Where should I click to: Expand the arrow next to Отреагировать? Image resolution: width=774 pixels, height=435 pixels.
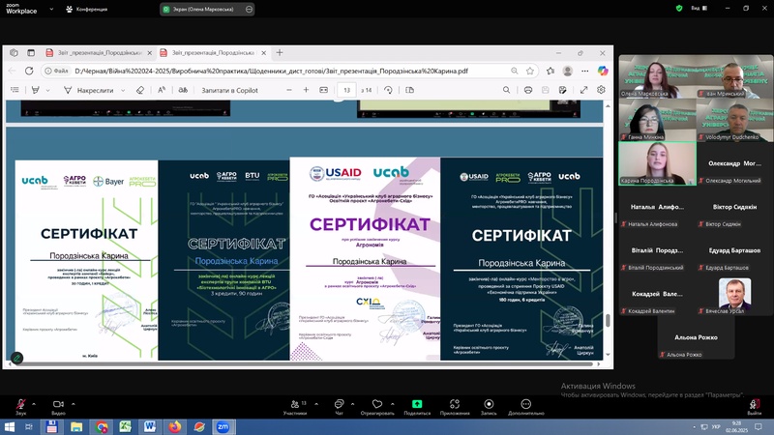(x=393, y=404)
